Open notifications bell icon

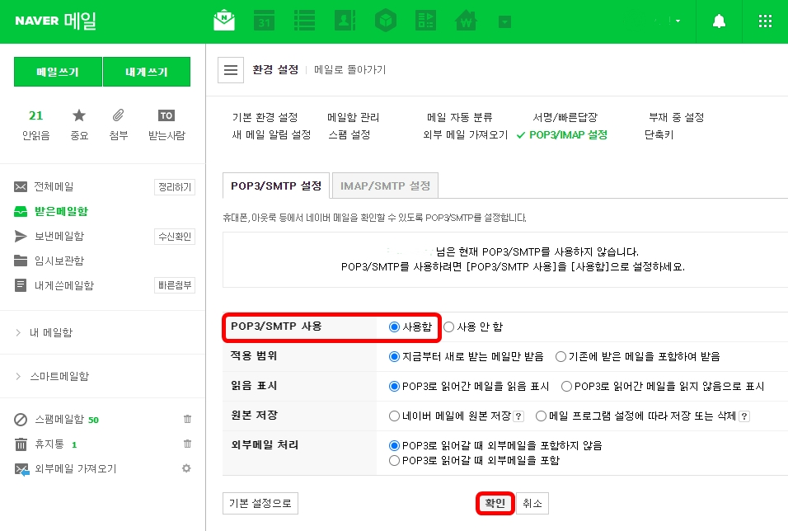[x=719, y=21]
